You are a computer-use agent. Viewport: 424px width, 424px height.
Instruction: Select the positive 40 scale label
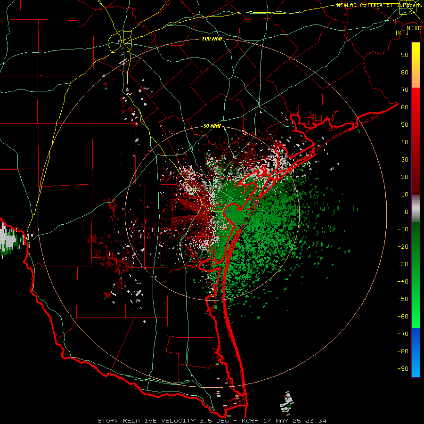tap(405, 142)
